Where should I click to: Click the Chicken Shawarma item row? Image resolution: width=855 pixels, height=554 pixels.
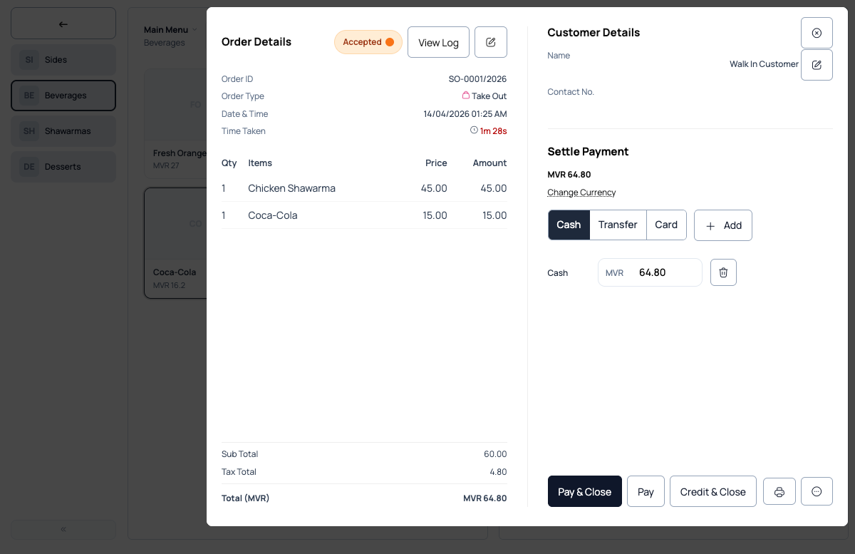(x=364, y=188)
